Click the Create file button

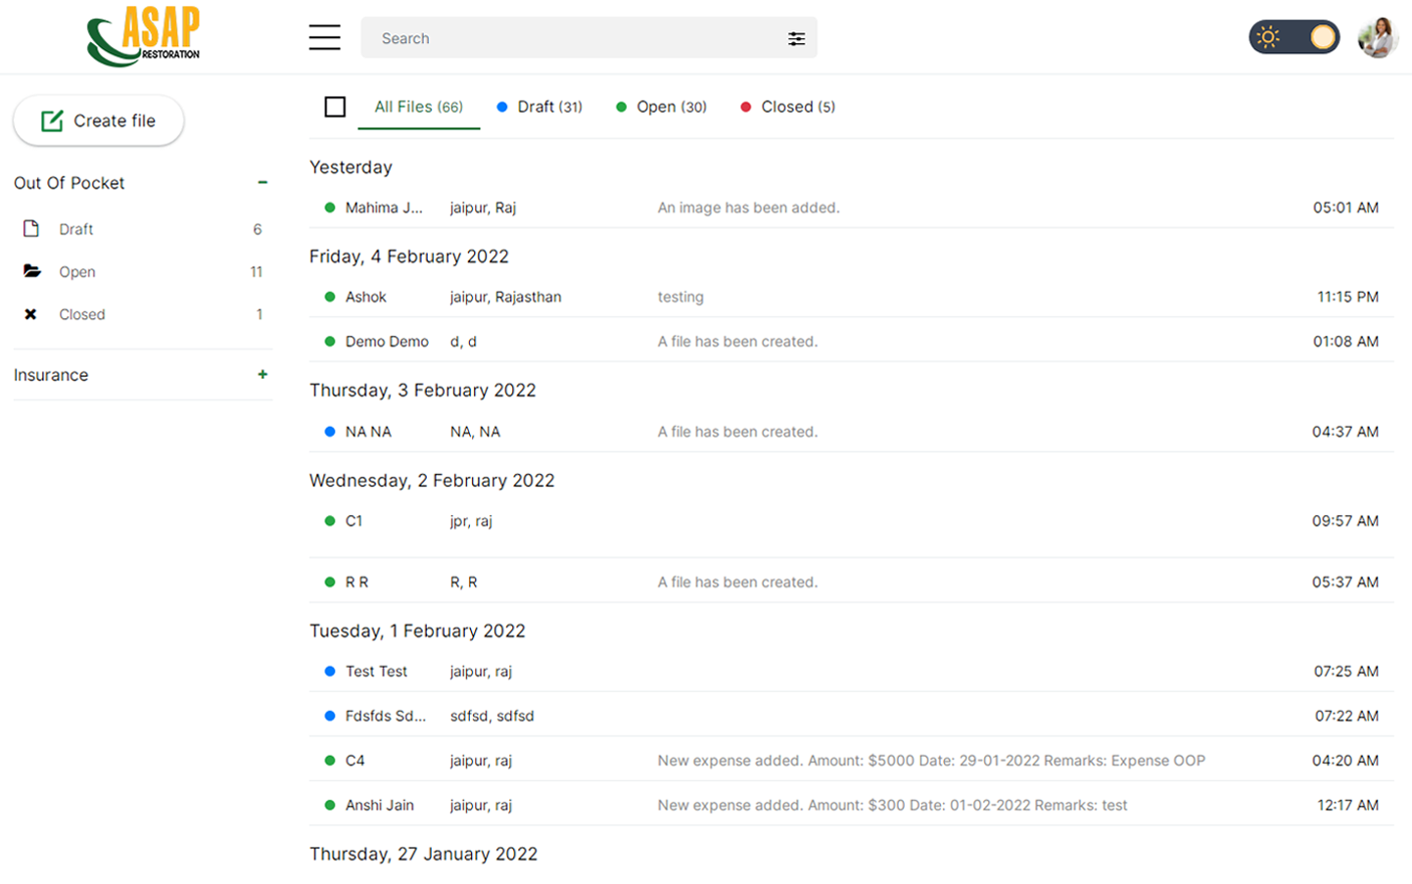coord(98,120)
